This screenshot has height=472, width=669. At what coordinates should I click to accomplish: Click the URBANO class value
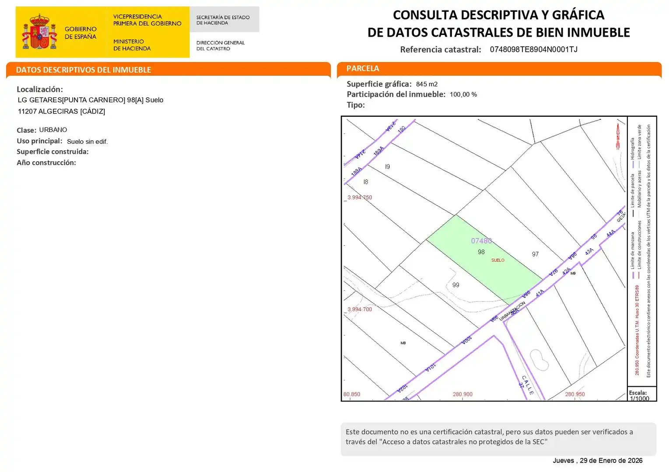coord(53,130)
